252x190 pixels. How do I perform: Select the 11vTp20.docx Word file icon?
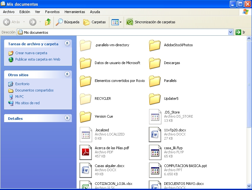(x=155, y=135)
